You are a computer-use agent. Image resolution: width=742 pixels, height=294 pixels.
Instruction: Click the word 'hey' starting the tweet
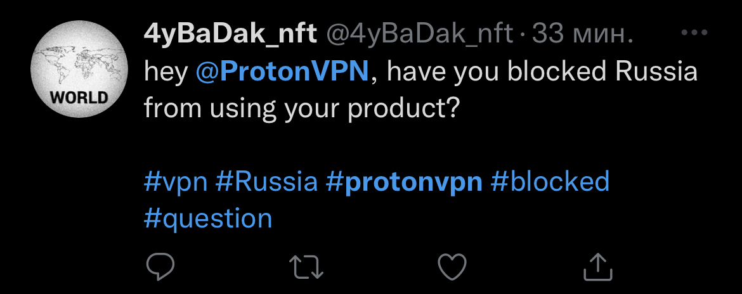click(x=166, y=72)
